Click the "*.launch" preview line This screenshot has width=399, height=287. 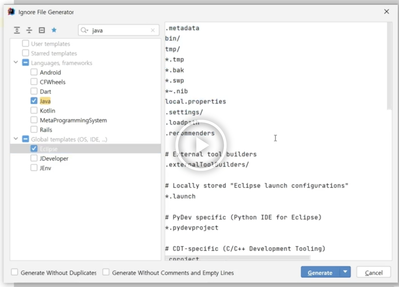(180, 196)
